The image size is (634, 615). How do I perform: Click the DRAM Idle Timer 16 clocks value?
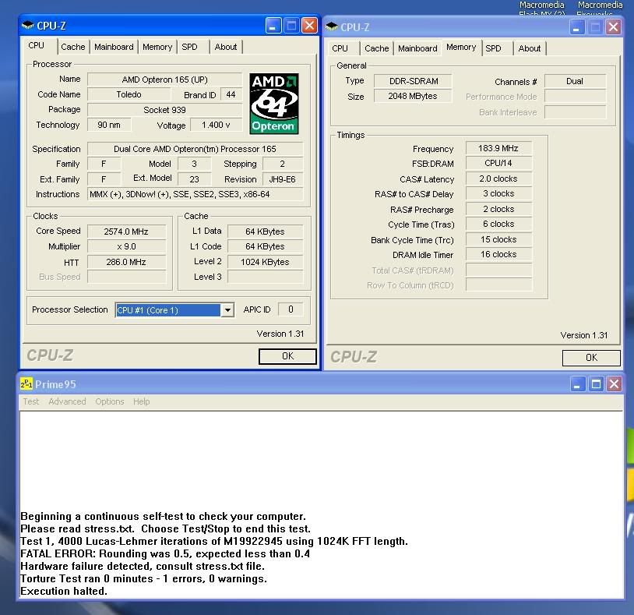pos(498,254)
